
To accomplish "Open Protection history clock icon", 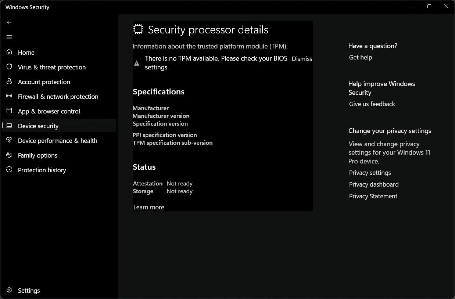I will point(9,170).
